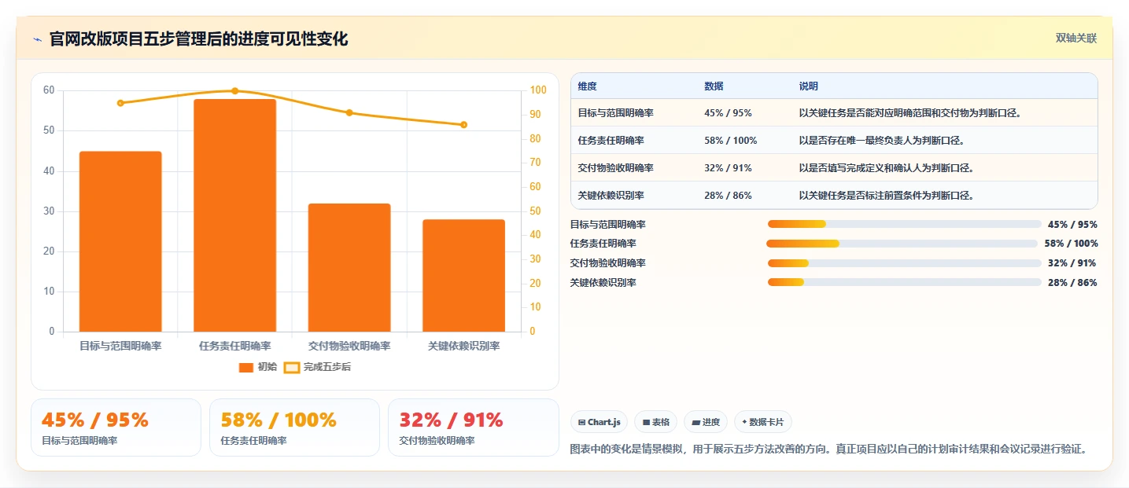Image resolution: width=1129 pixels, height=488 pixels.
Task: Click the orange bar for 任务责任明确率
Action: (234, 215)
